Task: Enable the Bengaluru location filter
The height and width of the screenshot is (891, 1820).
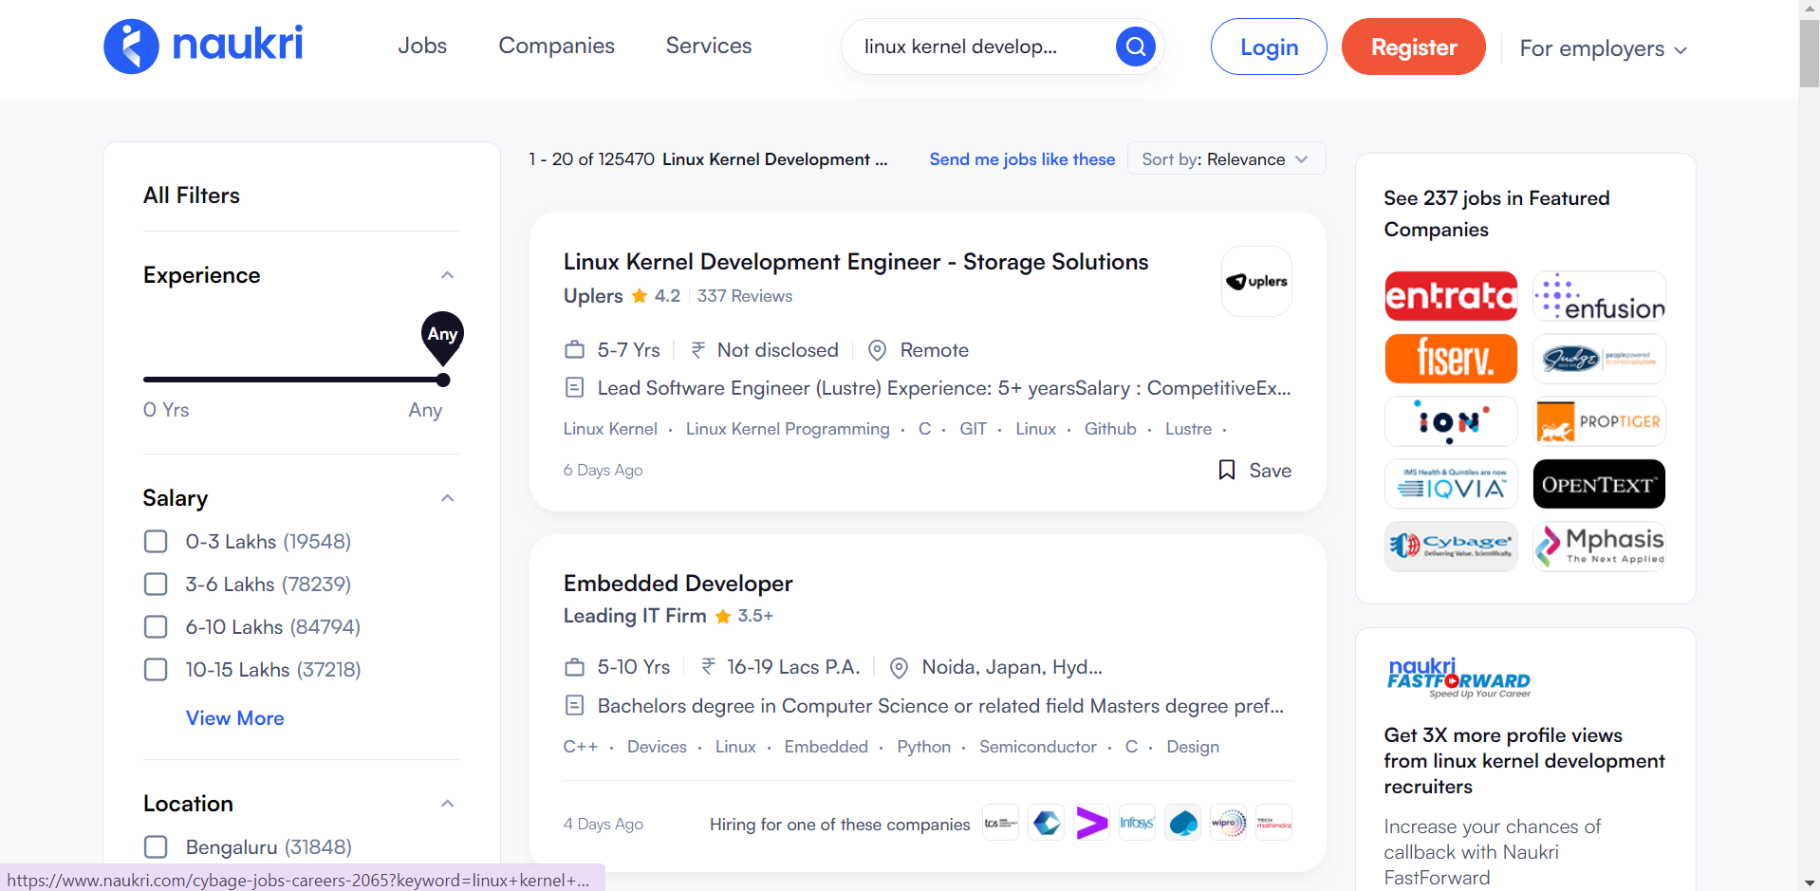Action: point(156,847)
